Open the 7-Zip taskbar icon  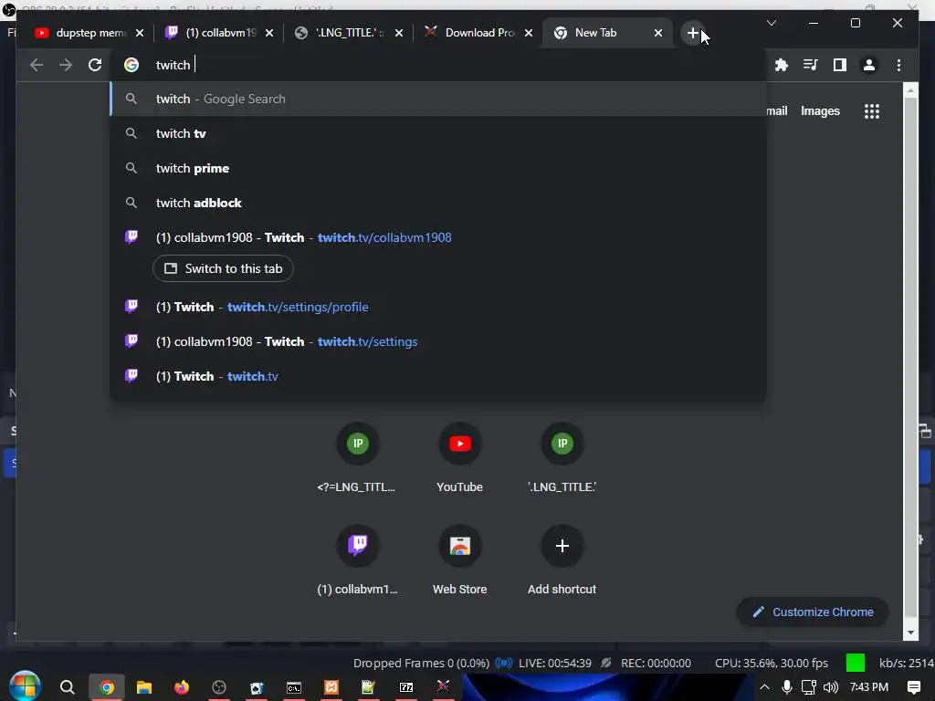coord(406,687)
